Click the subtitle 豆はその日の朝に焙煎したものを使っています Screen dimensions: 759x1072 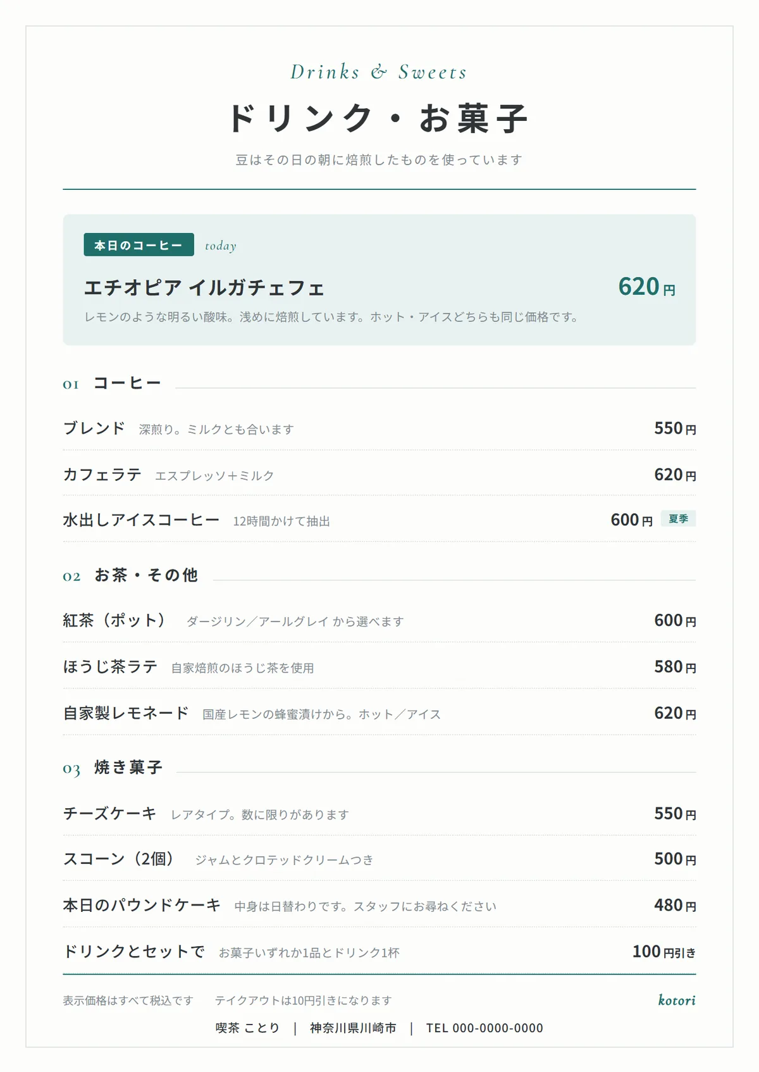coord(379,159)
